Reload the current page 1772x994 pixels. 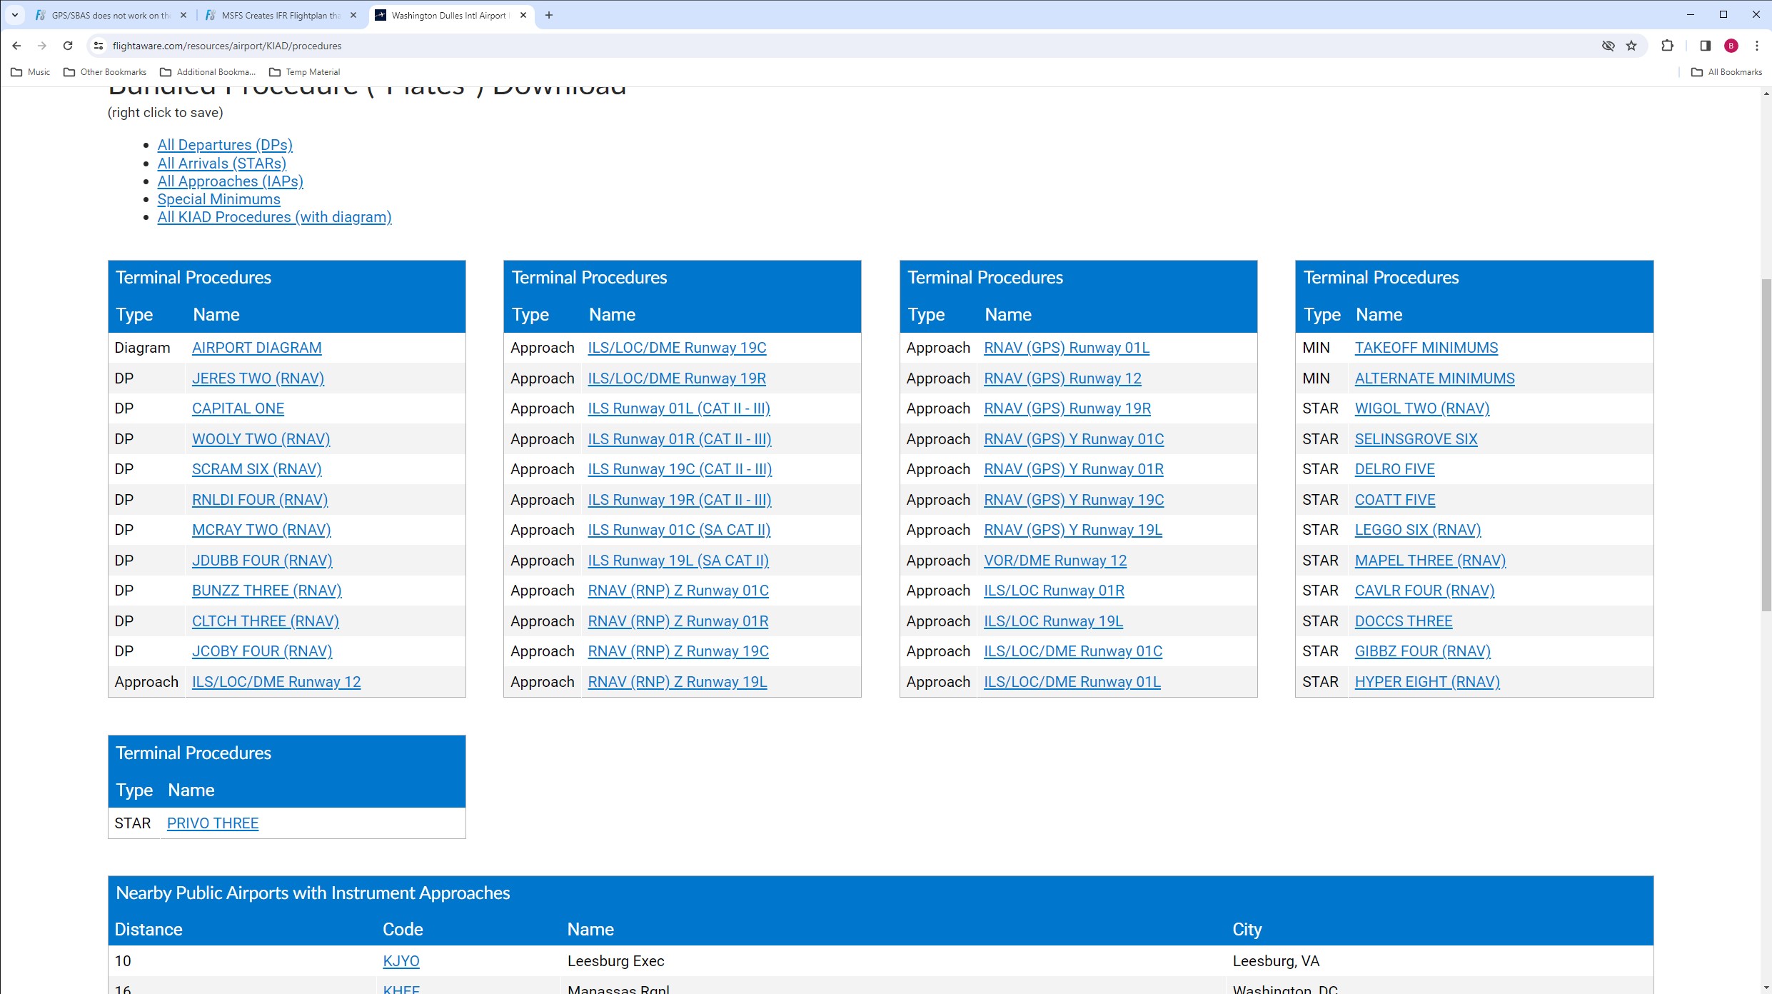(68, 46)
